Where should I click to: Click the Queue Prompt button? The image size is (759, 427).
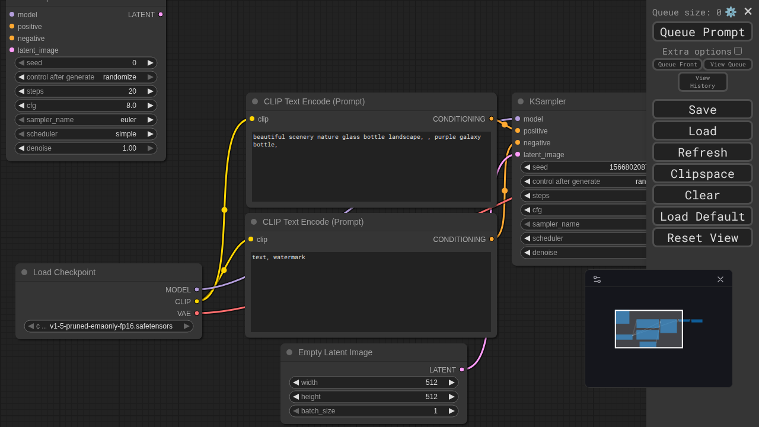click(702, 32)
